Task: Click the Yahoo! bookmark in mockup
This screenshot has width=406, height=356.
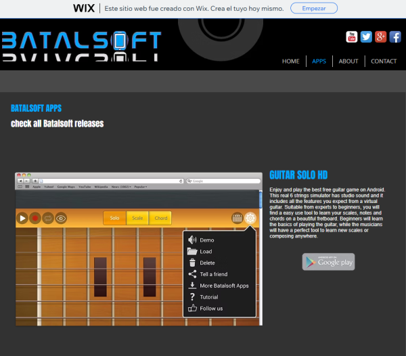Action: click(x=49, y=187)
